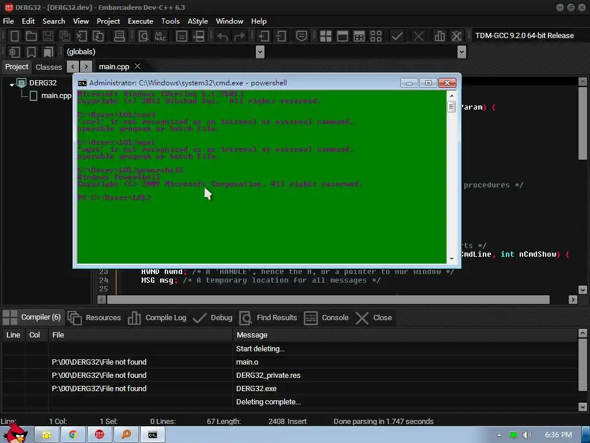Select the Console bottom tab
This screenshot has height=443, width=590.
[x=326, y=318]
